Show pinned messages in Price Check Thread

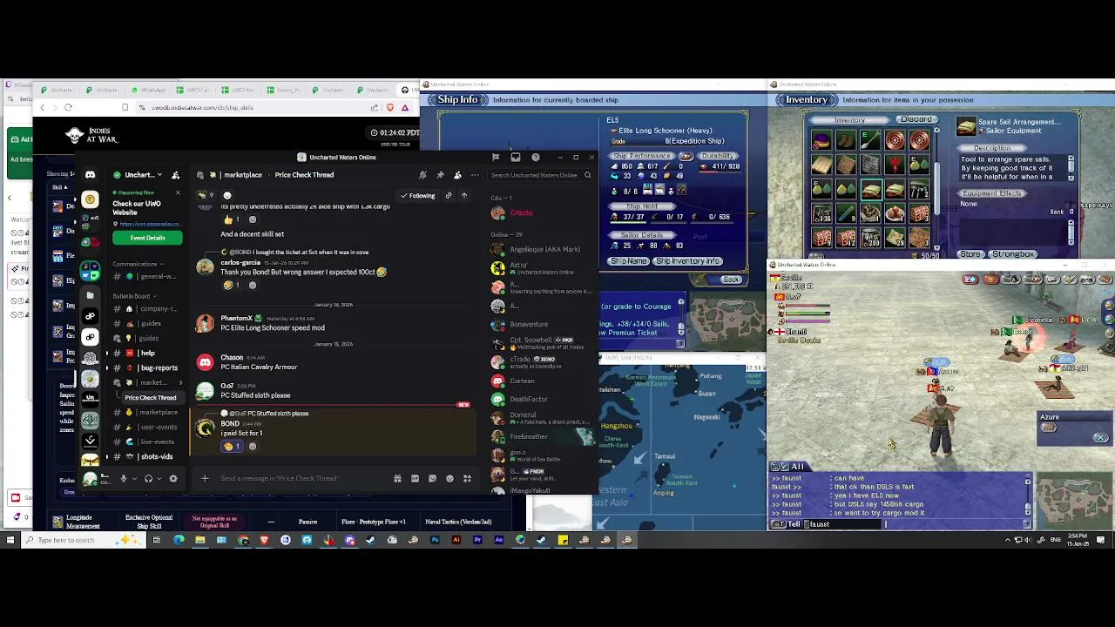pos(440,175)
